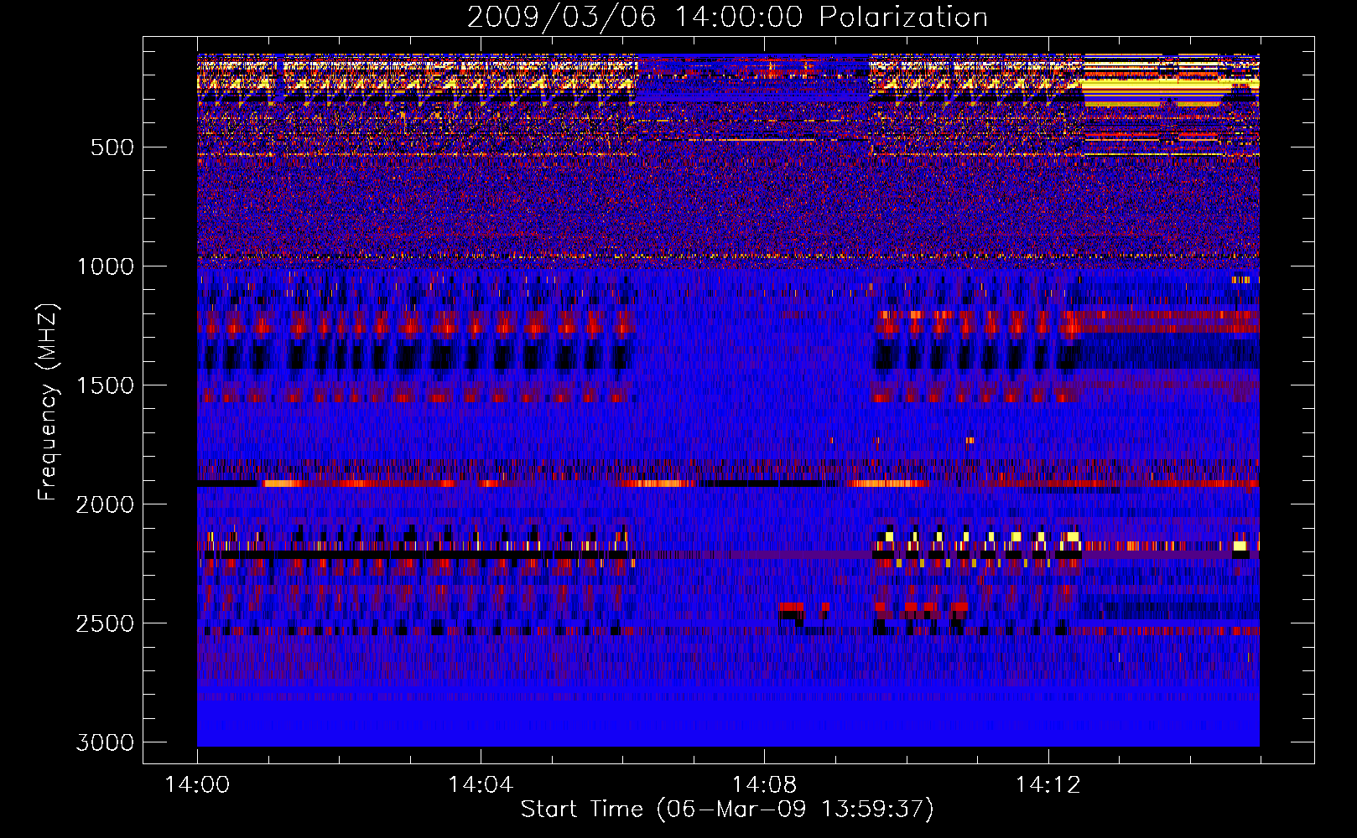Click the 1500 frequency tick label
1357x838 pixels.
tap(105, 385)
